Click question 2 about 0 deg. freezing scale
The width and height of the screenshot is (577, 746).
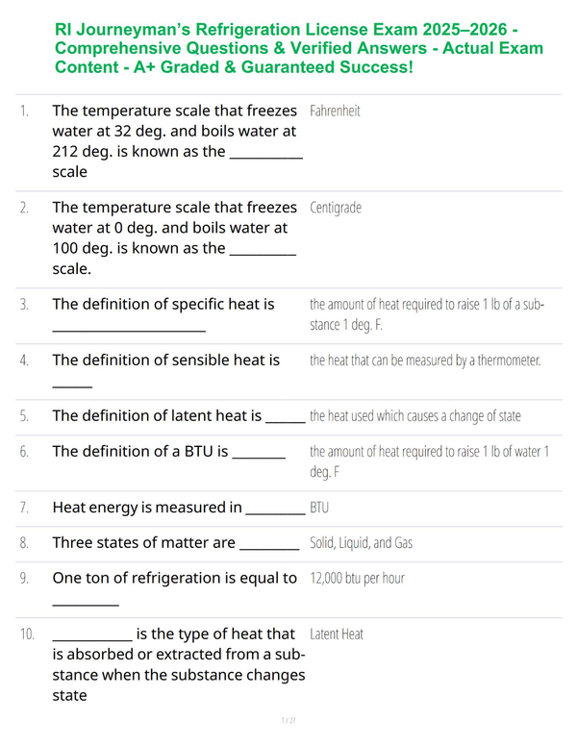click(x=174, y=237)
